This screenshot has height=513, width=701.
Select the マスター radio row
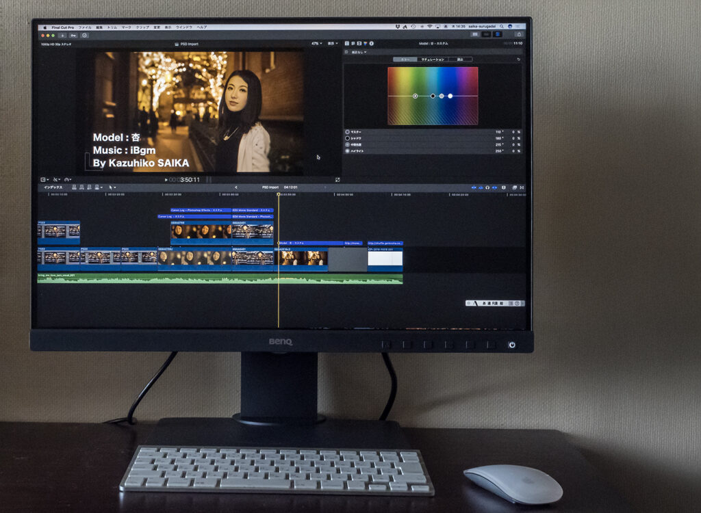click(x=433, y=132)
